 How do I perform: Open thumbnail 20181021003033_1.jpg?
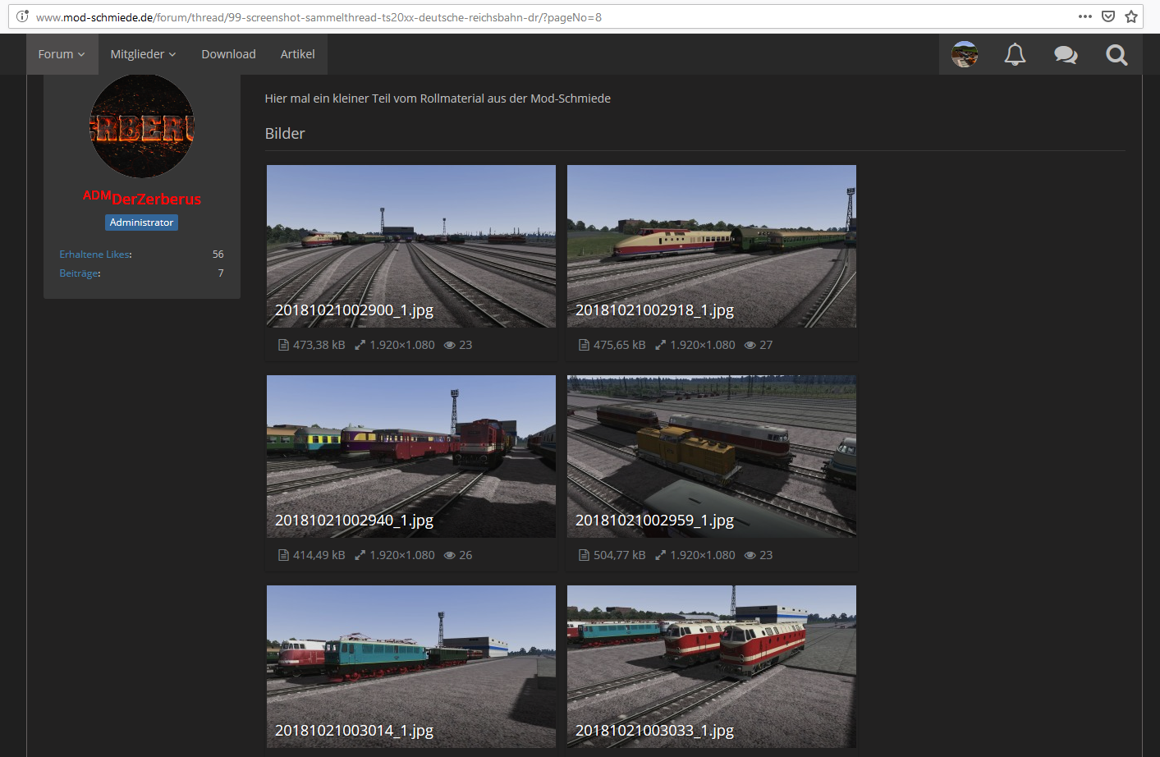click(x=712, y=667)
